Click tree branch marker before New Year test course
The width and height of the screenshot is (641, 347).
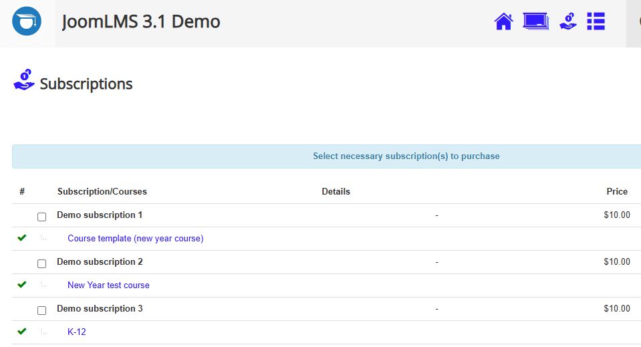click(43, 285)
